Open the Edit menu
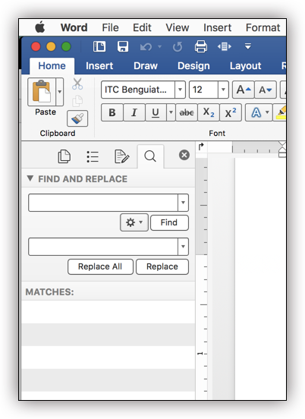 [142, 27]
